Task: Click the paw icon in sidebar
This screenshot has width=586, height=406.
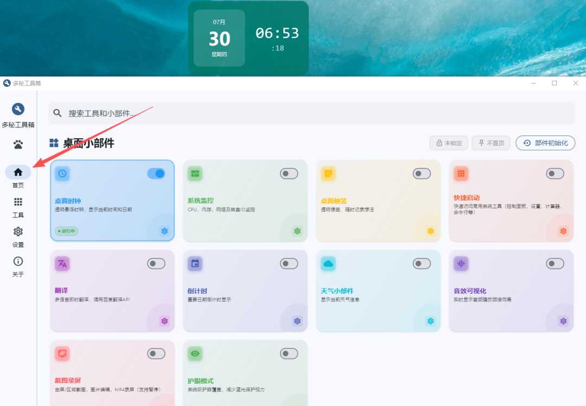Action: (18, 145)
